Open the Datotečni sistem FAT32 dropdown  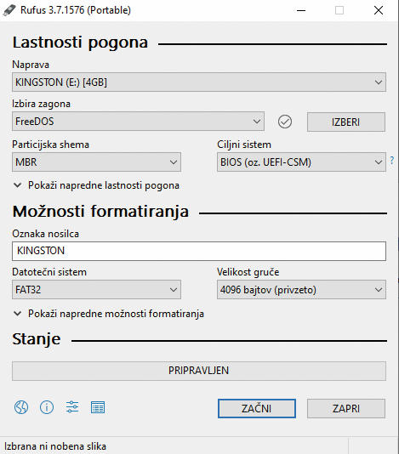coord(96,290)
